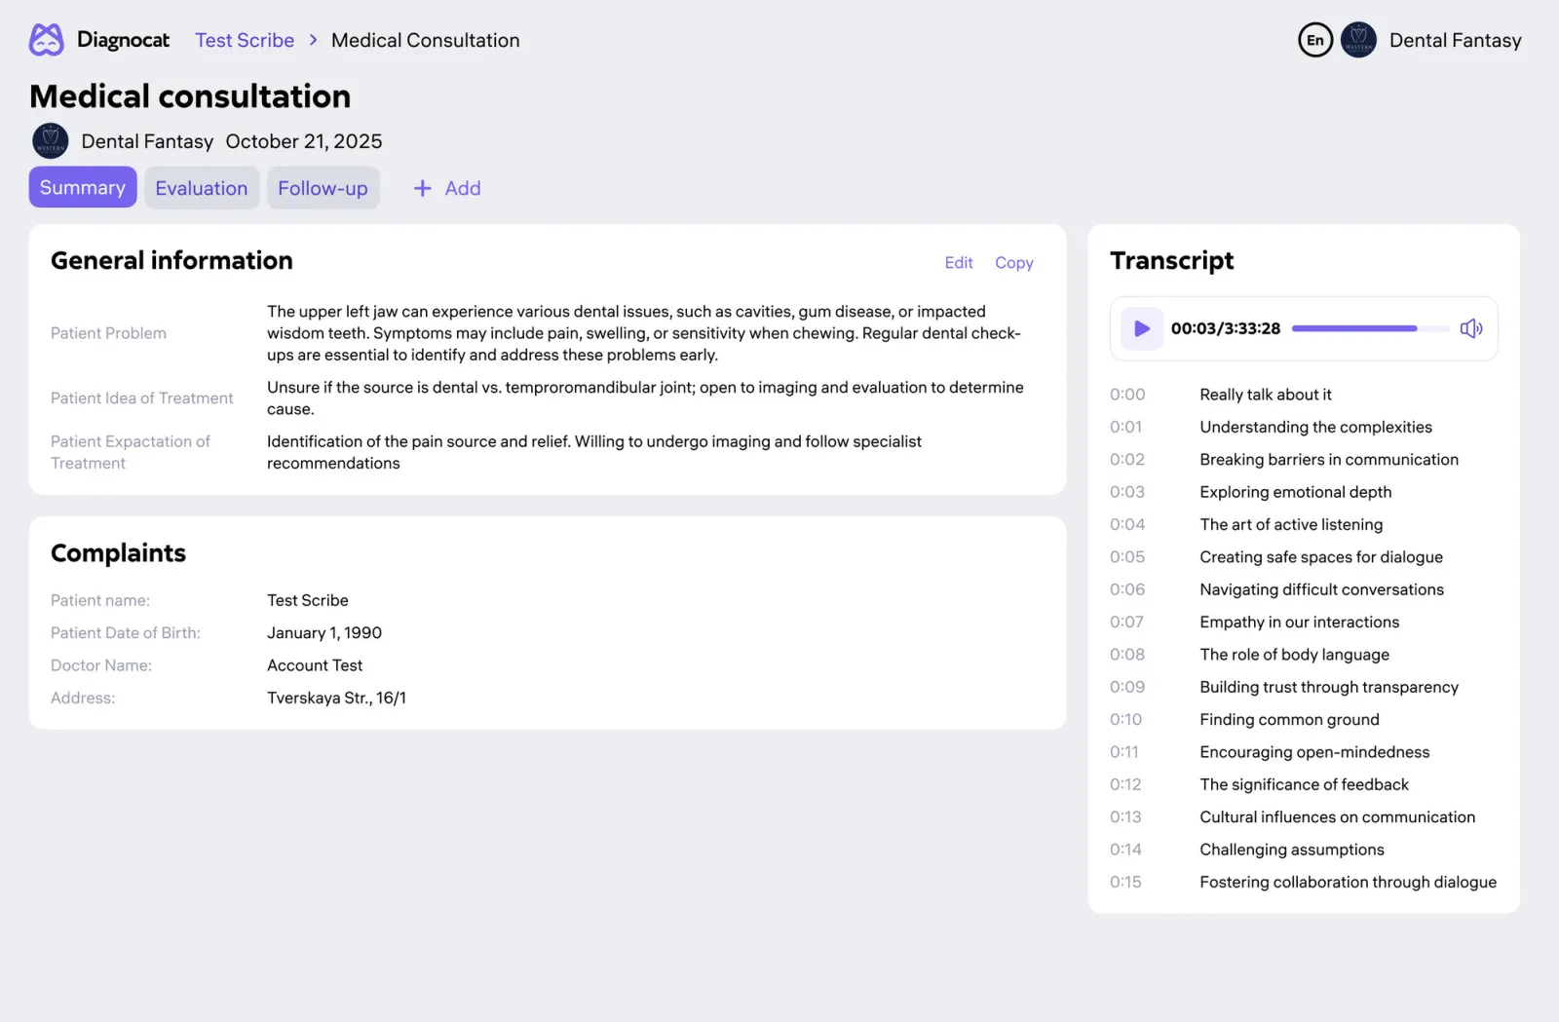The width and height of the screenshot is (1559, 1022).
Task: Click 'Finding common ground' transcript line
Action: pyautogui.click(x=1289, y=719)
